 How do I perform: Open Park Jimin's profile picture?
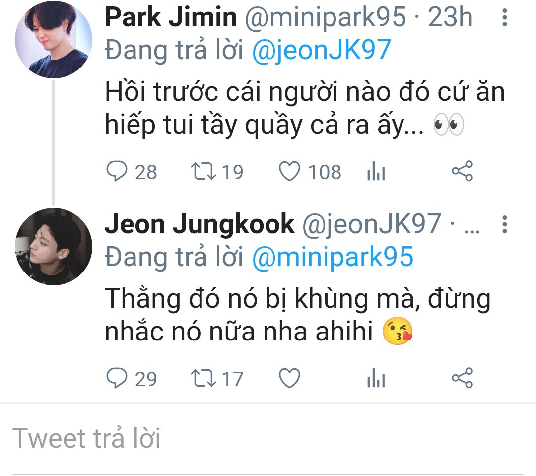click(x=54, y=40)
